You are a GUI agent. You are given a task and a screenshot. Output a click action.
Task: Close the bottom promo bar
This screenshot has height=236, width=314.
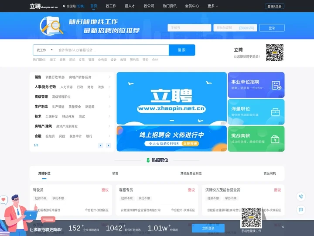(x=283, y=227)
